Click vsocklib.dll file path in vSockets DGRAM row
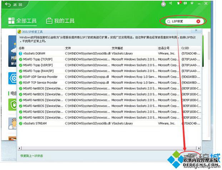 click(x=88, y=53)
